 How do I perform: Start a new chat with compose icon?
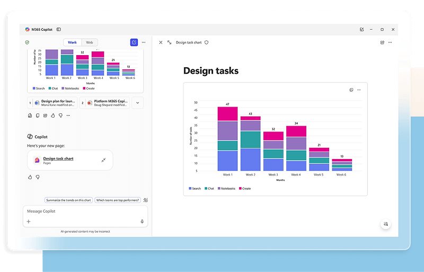pos(134,42)
